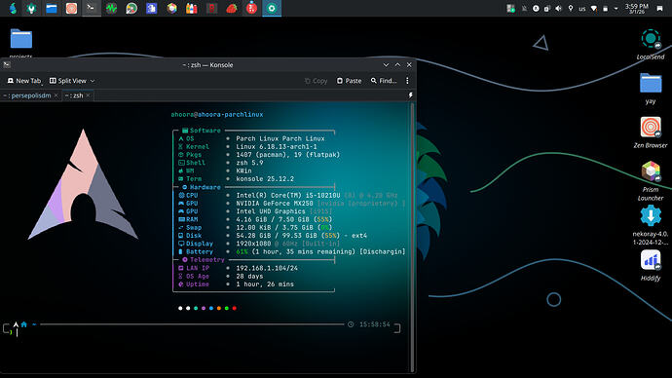The height and width of the screenshot is (378, 672).
Task: Open the green waveform system monitor icon
Action: click(x=111, y=8)
